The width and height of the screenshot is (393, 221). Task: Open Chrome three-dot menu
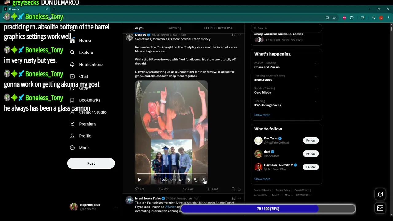388,18
